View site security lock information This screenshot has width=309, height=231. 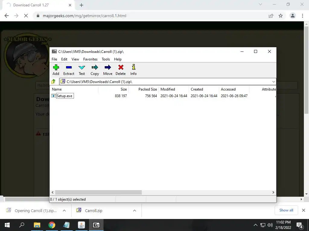[x=38, y=16]
